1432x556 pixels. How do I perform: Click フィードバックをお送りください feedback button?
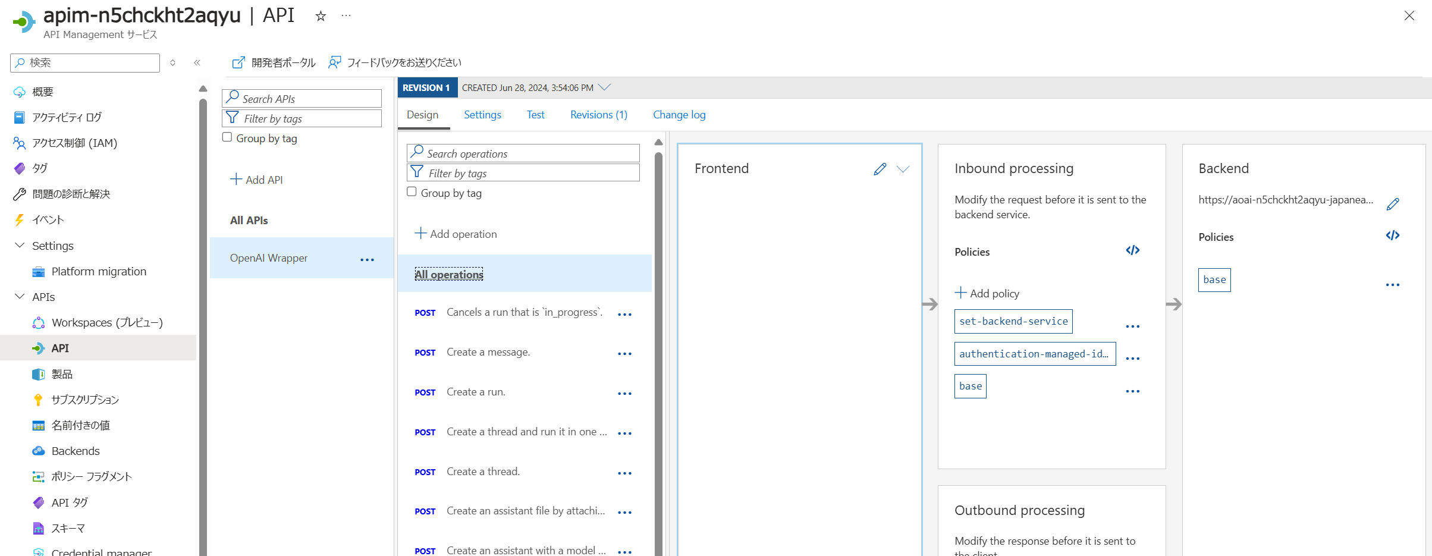coord(395,62)
